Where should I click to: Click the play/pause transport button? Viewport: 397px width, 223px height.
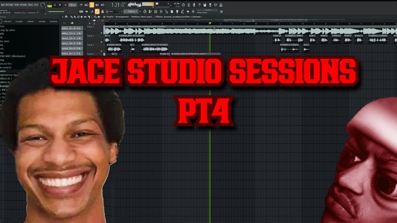(55, 5)
